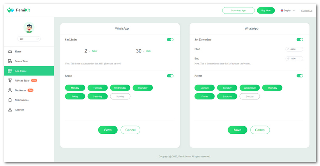This screenshot has height=166, width=320.
Task: Click clock icon in End time field
Action: [x=288, y=59]
